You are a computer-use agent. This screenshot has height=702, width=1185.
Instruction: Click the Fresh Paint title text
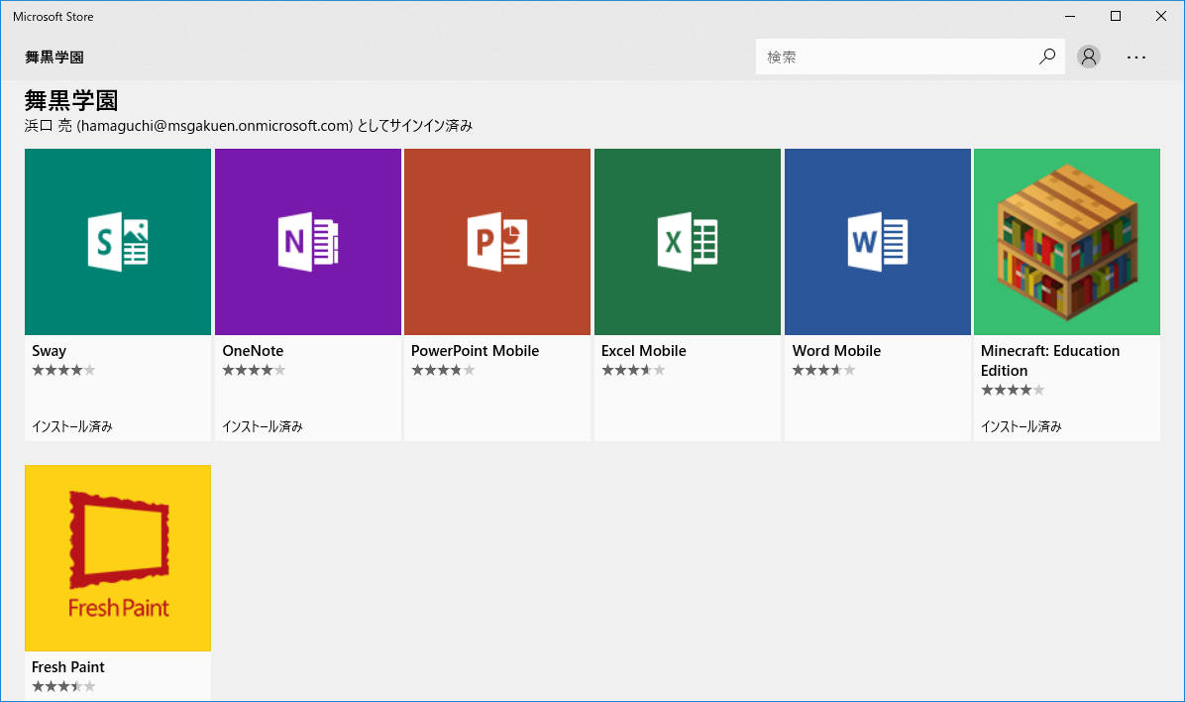[68, 667]
